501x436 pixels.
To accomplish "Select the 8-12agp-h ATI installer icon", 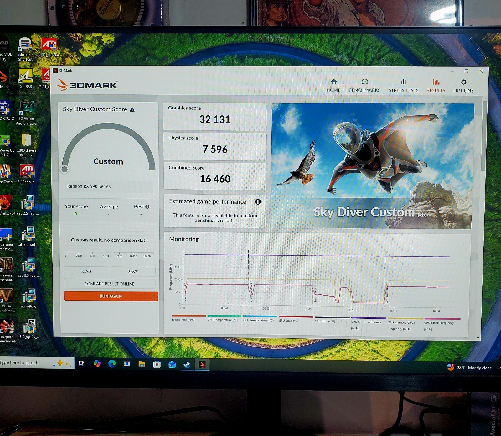I will (27, 174).
